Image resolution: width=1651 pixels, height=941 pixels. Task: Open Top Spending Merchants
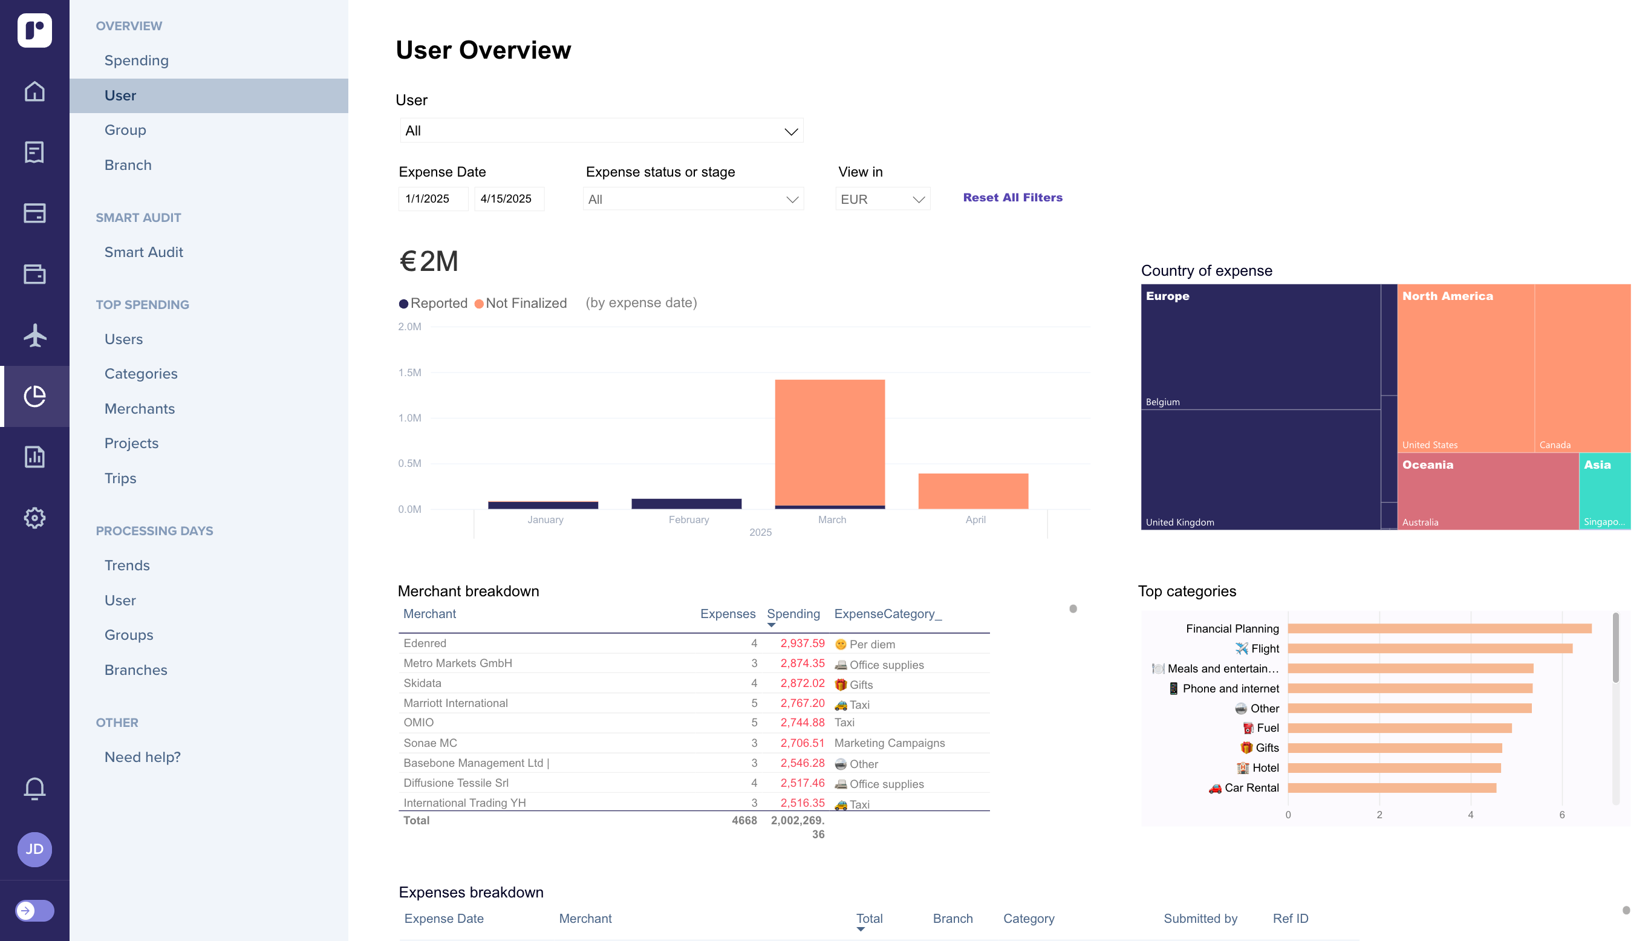(140, 408)
